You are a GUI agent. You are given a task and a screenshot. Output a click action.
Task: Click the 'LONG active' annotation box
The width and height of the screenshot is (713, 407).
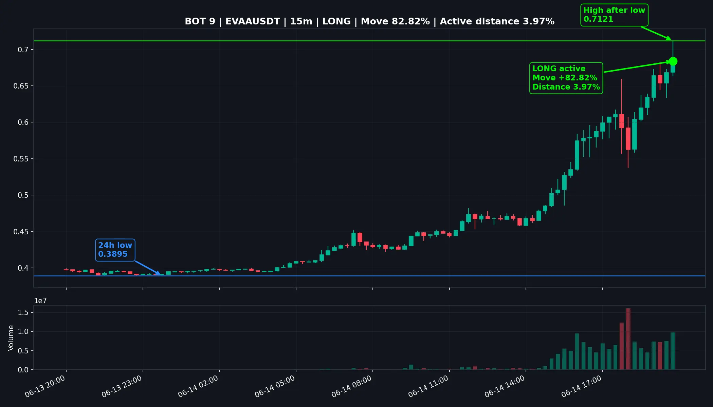[x=566, y=78]
